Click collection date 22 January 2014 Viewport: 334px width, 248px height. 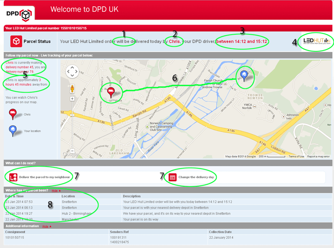221,238
